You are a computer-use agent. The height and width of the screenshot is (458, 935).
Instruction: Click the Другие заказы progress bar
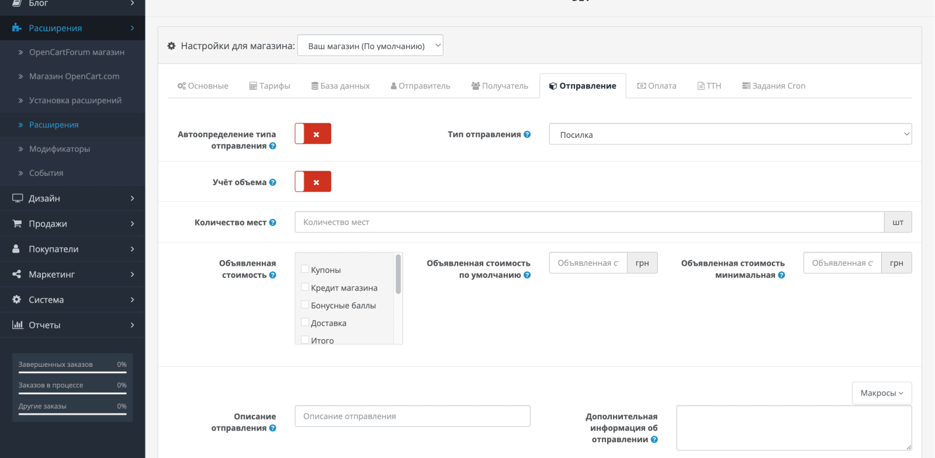coord(72,414)
